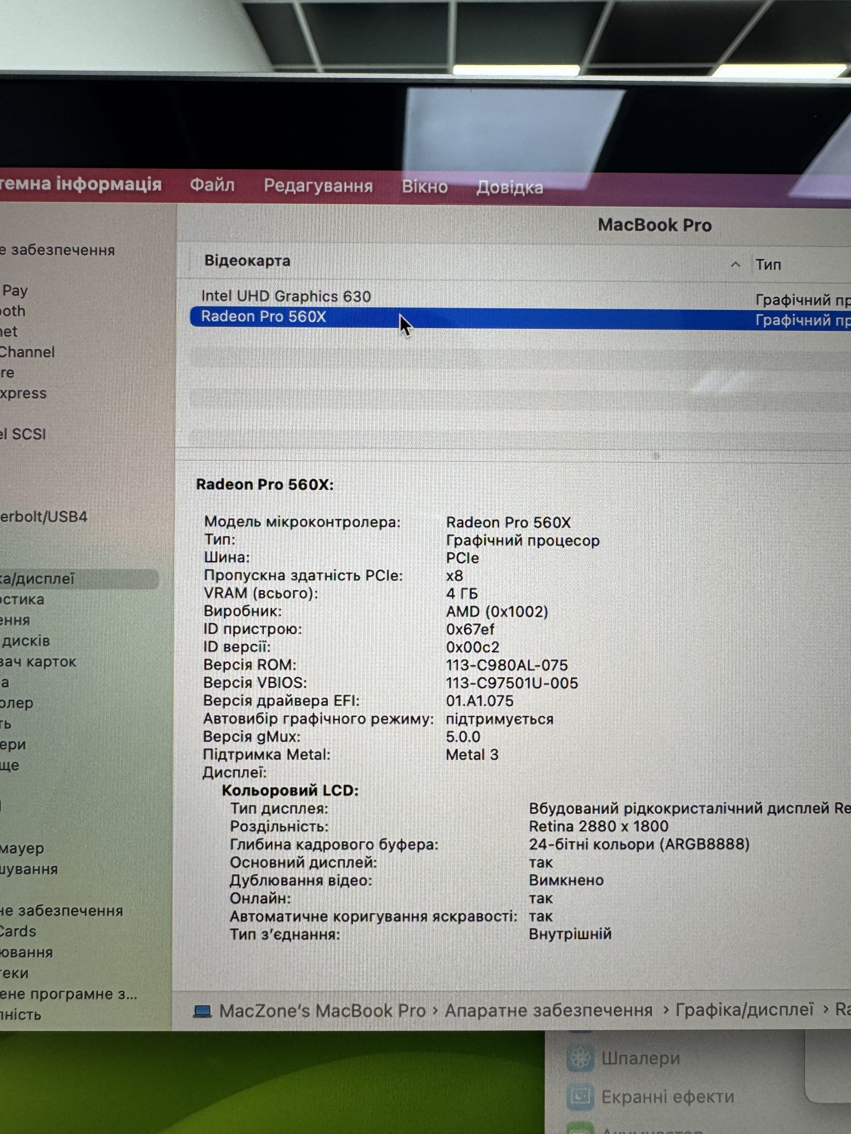Click the Версія VBIOS value 113-C97501U-005
The image size is (851, 1134).
512,683
